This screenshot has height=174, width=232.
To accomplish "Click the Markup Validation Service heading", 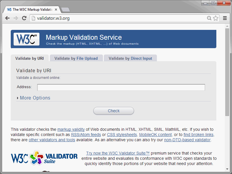I will pos(84,37).
